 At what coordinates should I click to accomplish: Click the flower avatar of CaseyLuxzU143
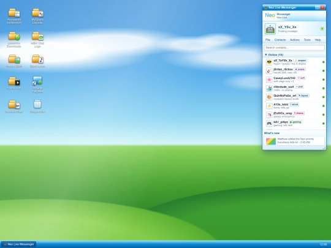pyautogui.click(x=269, y=80)
